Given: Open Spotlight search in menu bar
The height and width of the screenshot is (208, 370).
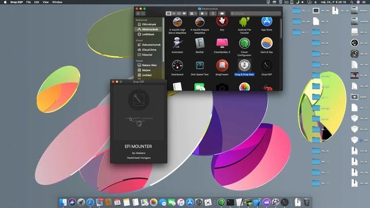Looking at the screenshot, I should [x=352, y=2].
